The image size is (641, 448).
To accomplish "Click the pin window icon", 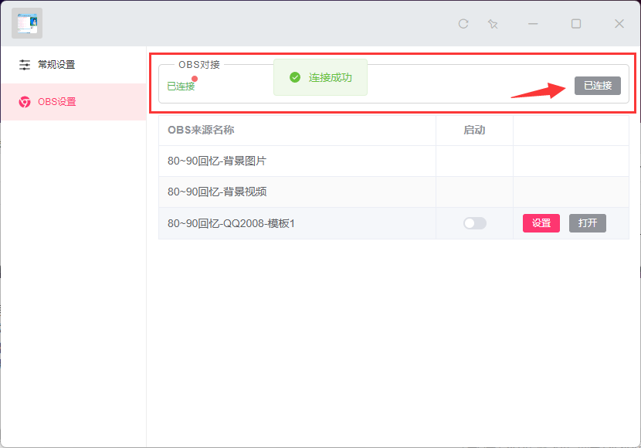I will pyautogui.click(x=493, y=24).
